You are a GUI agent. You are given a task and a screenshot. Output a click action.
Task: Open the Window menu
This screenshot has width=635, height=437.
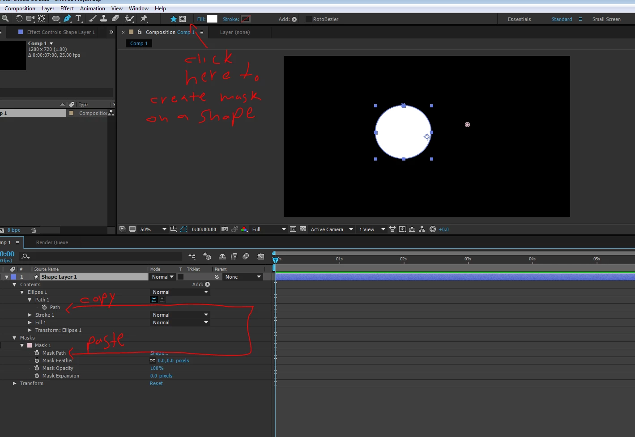pyautogui.click(x=139, y=8)
